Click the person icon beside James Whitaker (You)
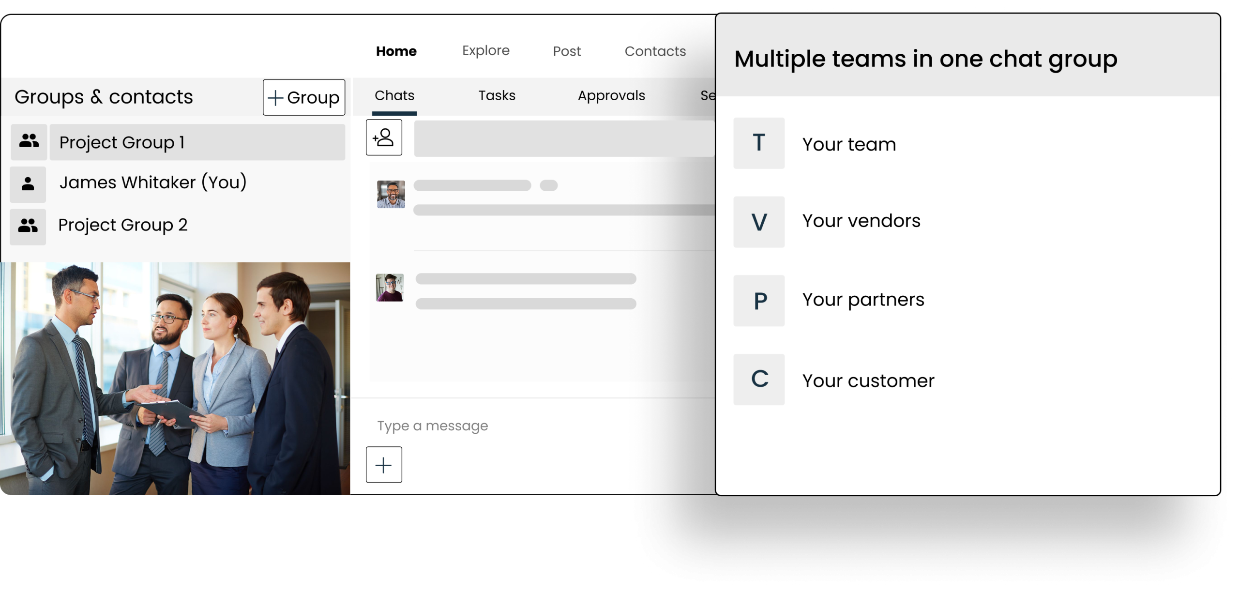 click(28, 183)
